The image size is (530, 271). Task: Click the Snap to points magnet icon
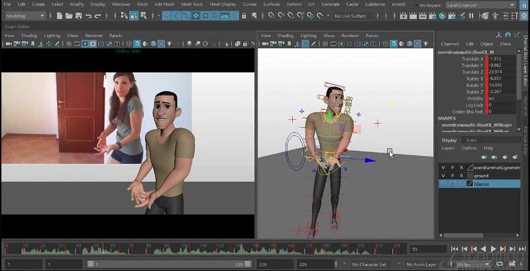point(291,16)
